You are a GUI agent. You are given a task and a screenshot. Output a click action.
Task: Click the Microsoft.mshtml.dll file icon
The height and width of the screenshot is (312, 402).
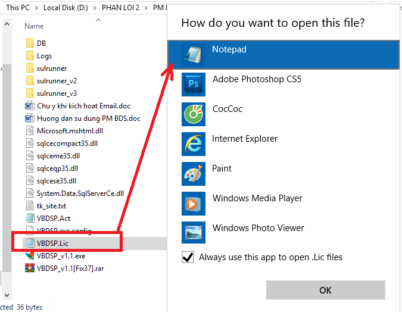30,131
